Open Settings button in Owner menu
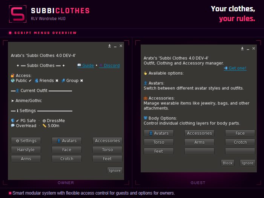The width and height of the screenshot is (264, 198). 26,141
